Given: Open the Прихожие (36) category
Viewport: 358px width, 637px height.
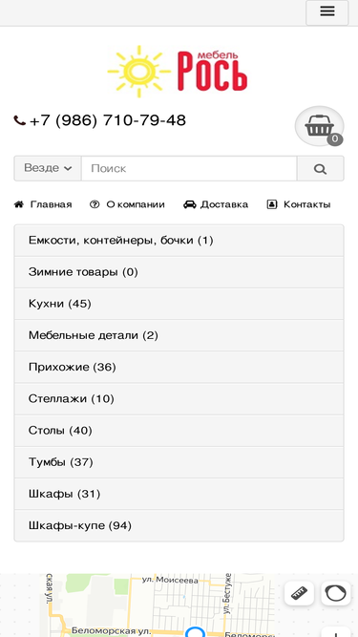Looking at the screenshot, I should pos(179,368).
